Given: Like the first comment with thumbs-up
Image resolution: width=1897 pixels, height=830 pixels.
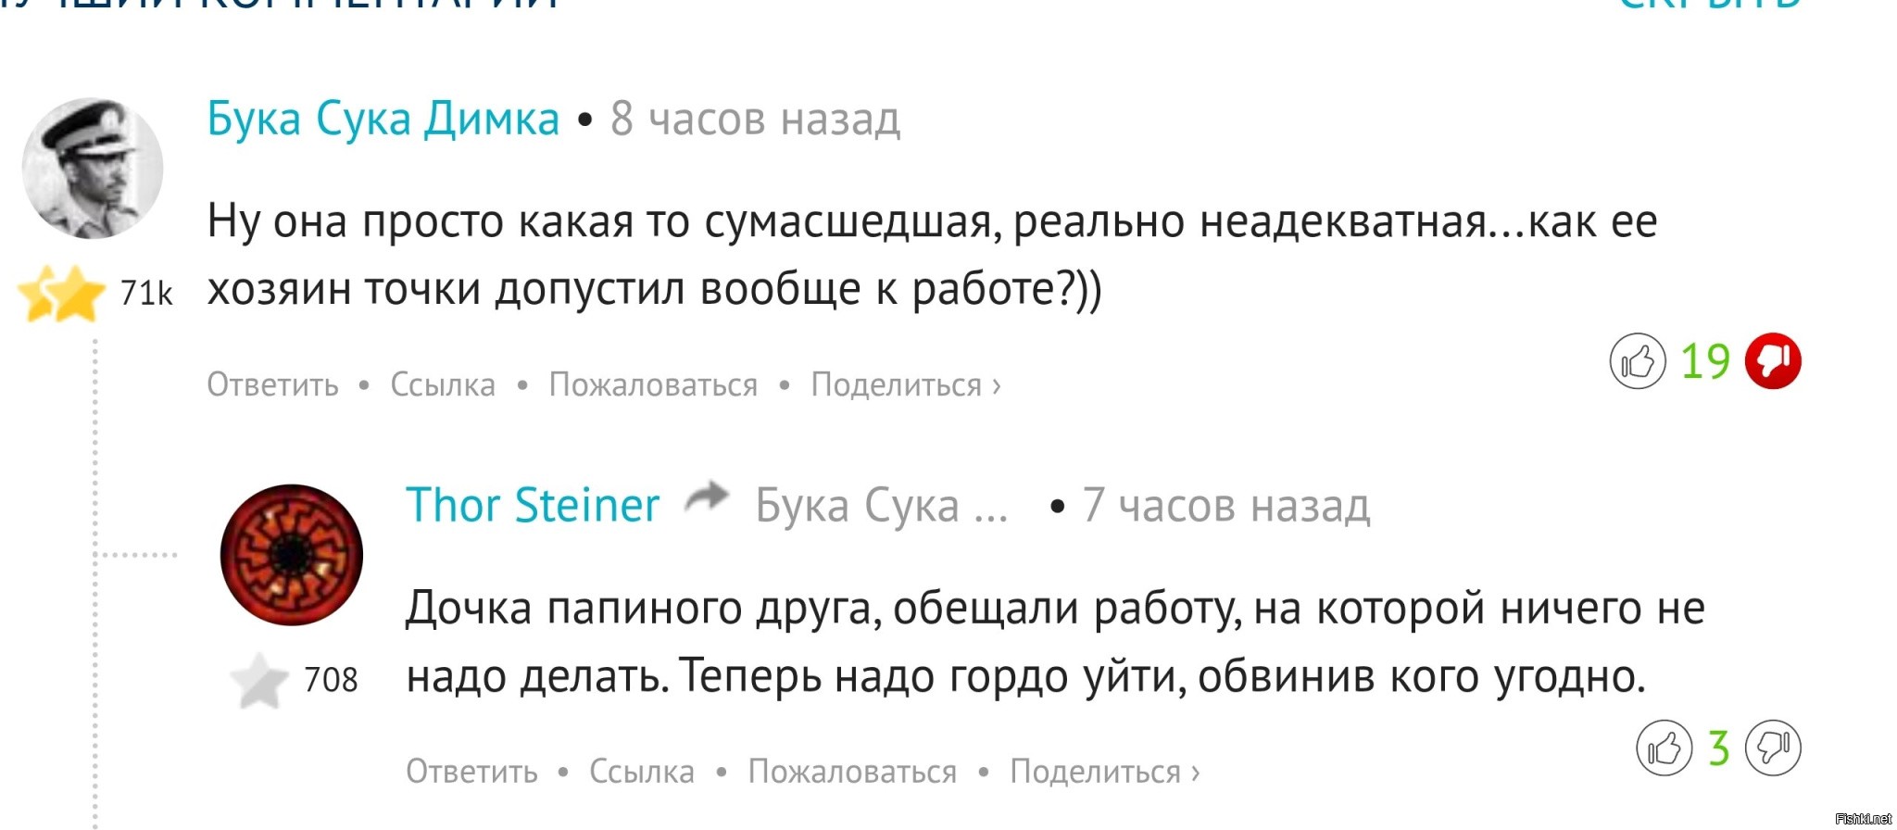Looking at the screenshot, I should 1637,360.
